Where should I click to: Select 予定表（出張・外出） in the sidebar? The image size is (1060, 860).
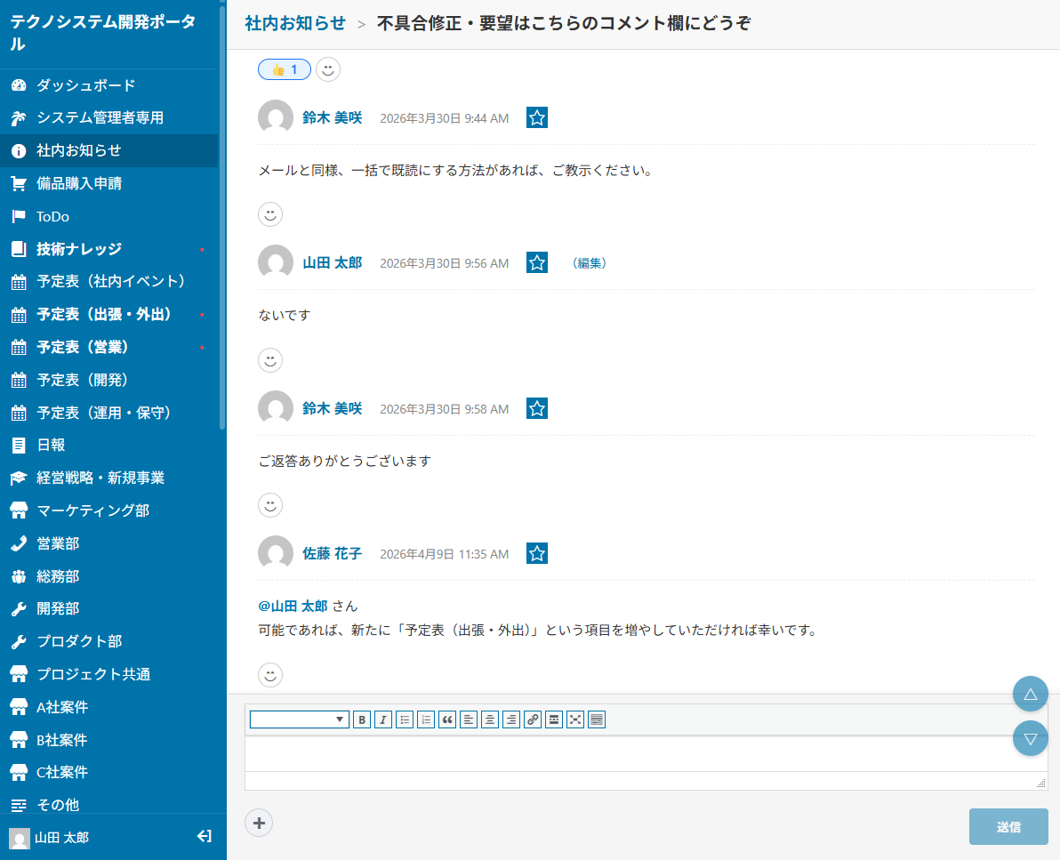(104, 315)
